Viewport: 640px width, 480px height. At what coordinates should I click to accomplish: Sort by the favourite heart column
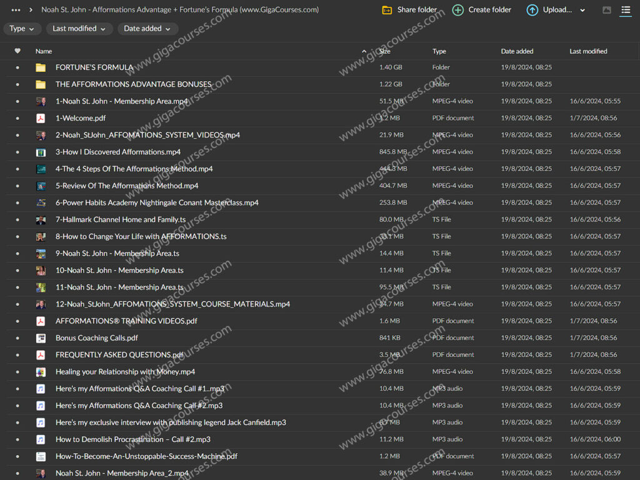pyautogui.click(x=17, y=51)
